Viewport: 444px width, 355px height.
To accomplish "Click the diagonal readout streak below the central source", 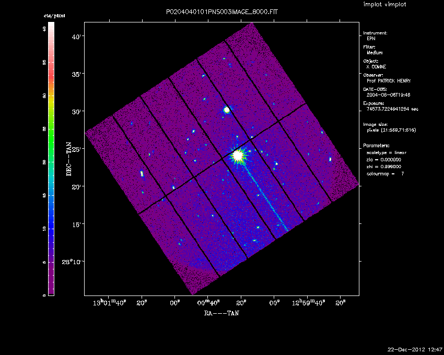I will (265, 197).
